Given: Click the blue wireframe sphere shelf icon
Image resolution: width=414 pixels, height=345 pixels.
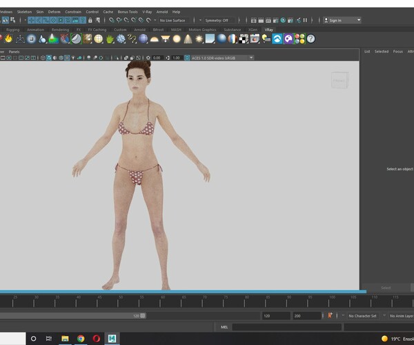Looking at the screenshot, I should (x=143, y=39).
